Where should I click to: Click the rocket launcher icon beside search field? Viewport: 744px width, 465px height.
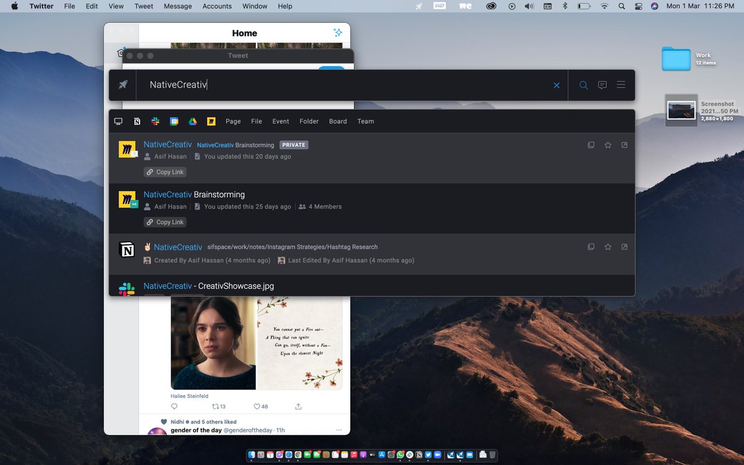click(x=123, y=85)
